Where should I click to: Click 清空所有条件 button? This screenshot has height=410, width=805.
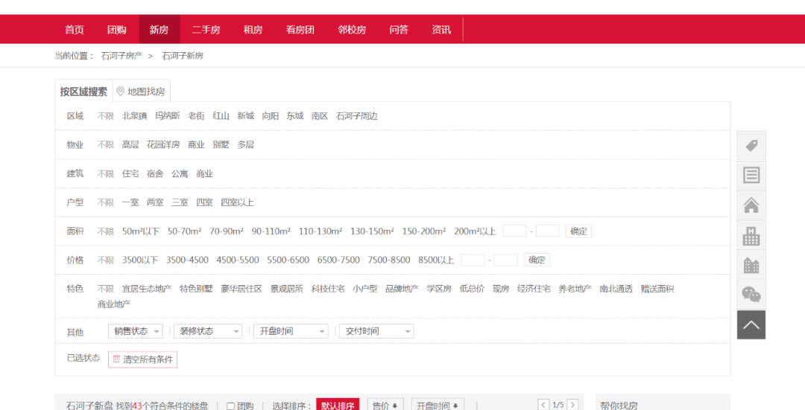(142, 359)
